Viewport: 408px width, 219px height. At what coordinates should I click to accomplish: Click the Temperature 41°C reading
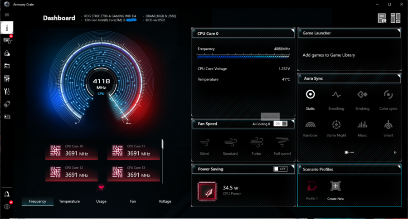pyautogui.click(x=286, y=79)
